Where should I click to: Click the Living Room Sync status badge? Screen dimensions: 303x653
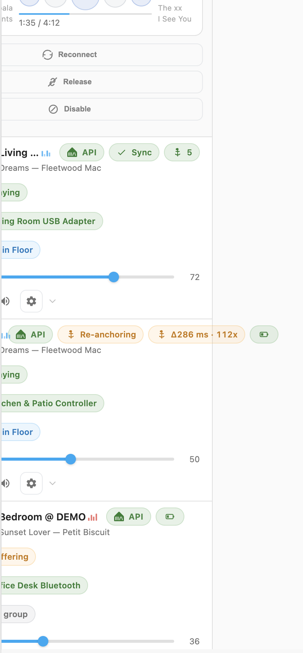tap(134, 153)
